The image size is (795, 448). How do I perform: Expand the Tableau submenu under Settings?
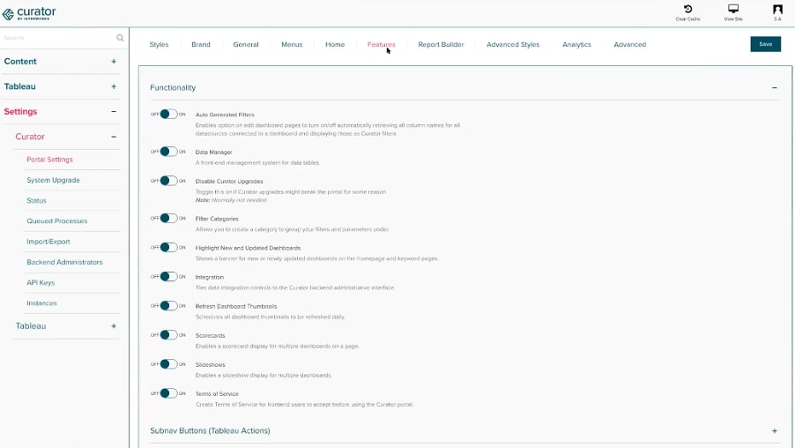pos(114,326)
